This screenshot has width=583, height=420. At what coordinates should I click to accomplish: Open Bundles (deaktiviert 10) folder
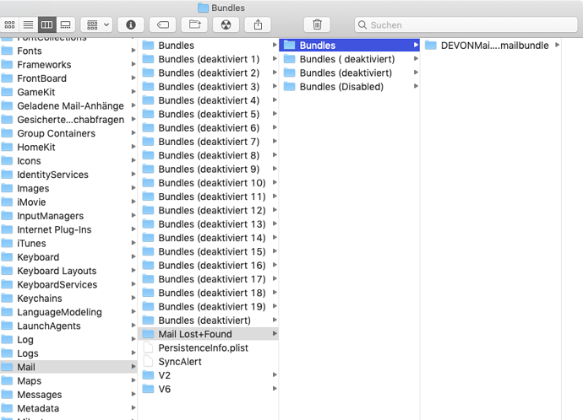(211, 183)
